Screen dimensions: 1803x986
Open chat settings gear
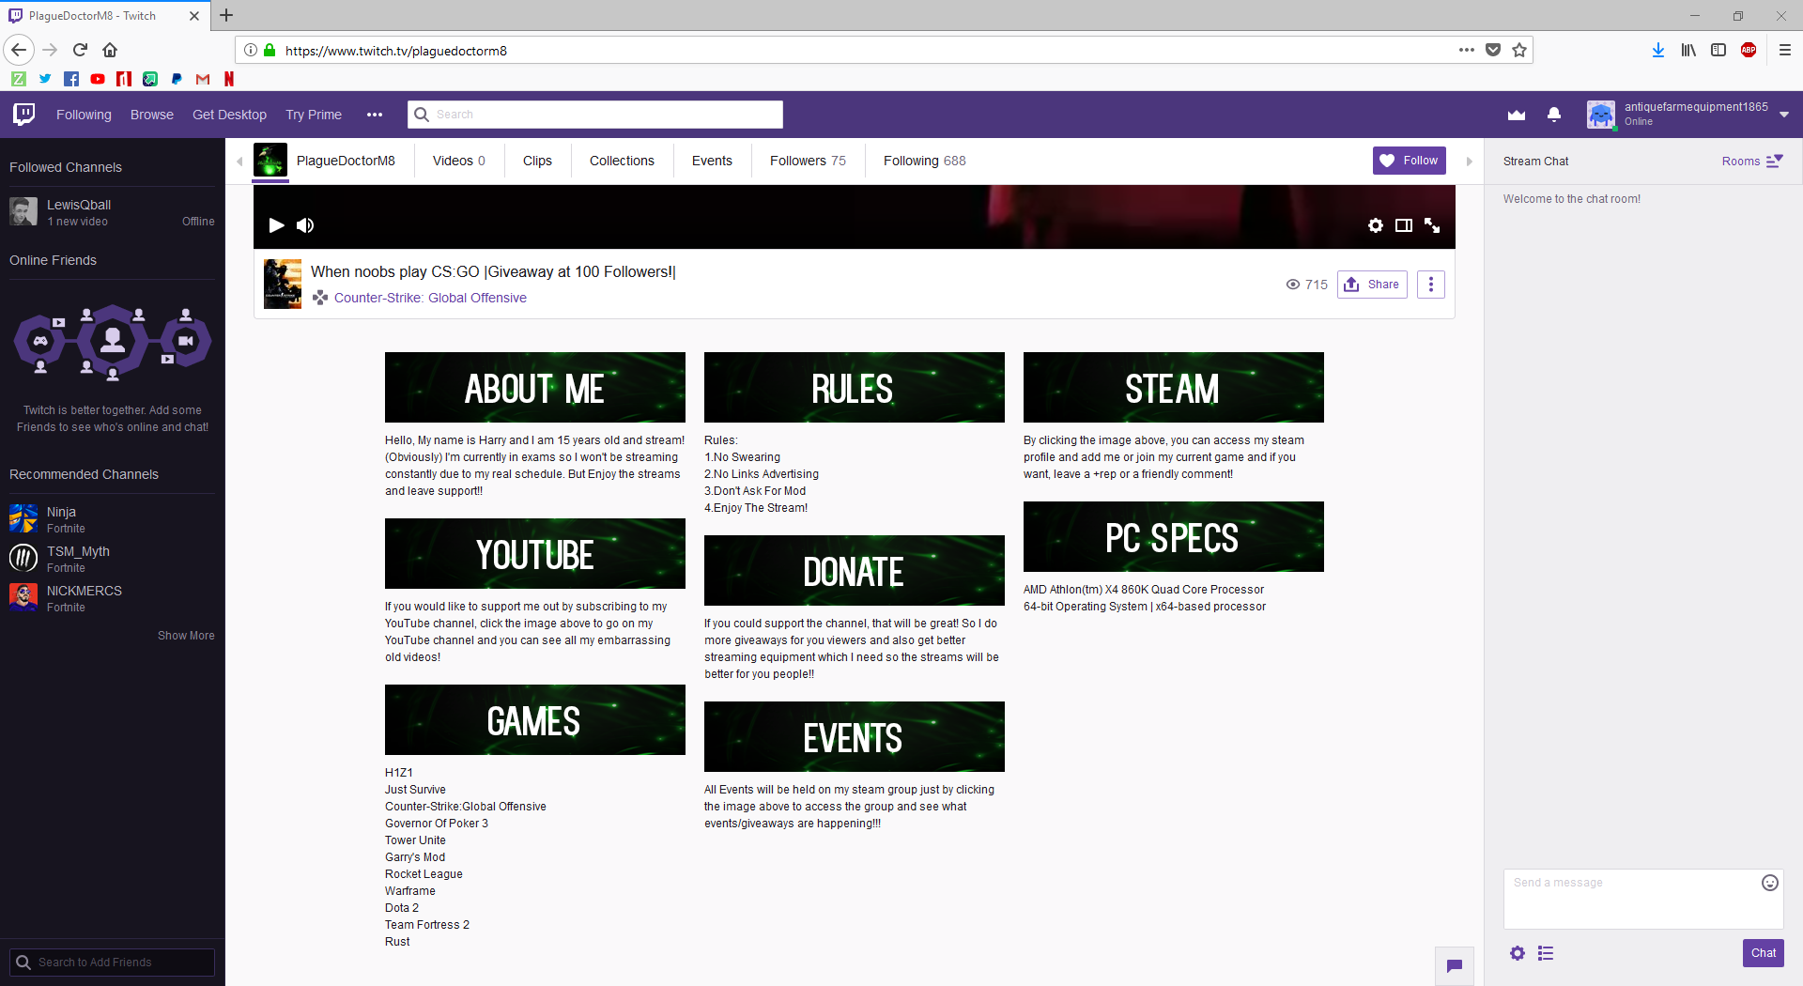click(1518, 953)
